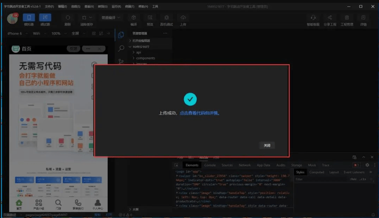Click the 预览 preview icon
This screenshot has height=218, width=379.
point(150,17)
